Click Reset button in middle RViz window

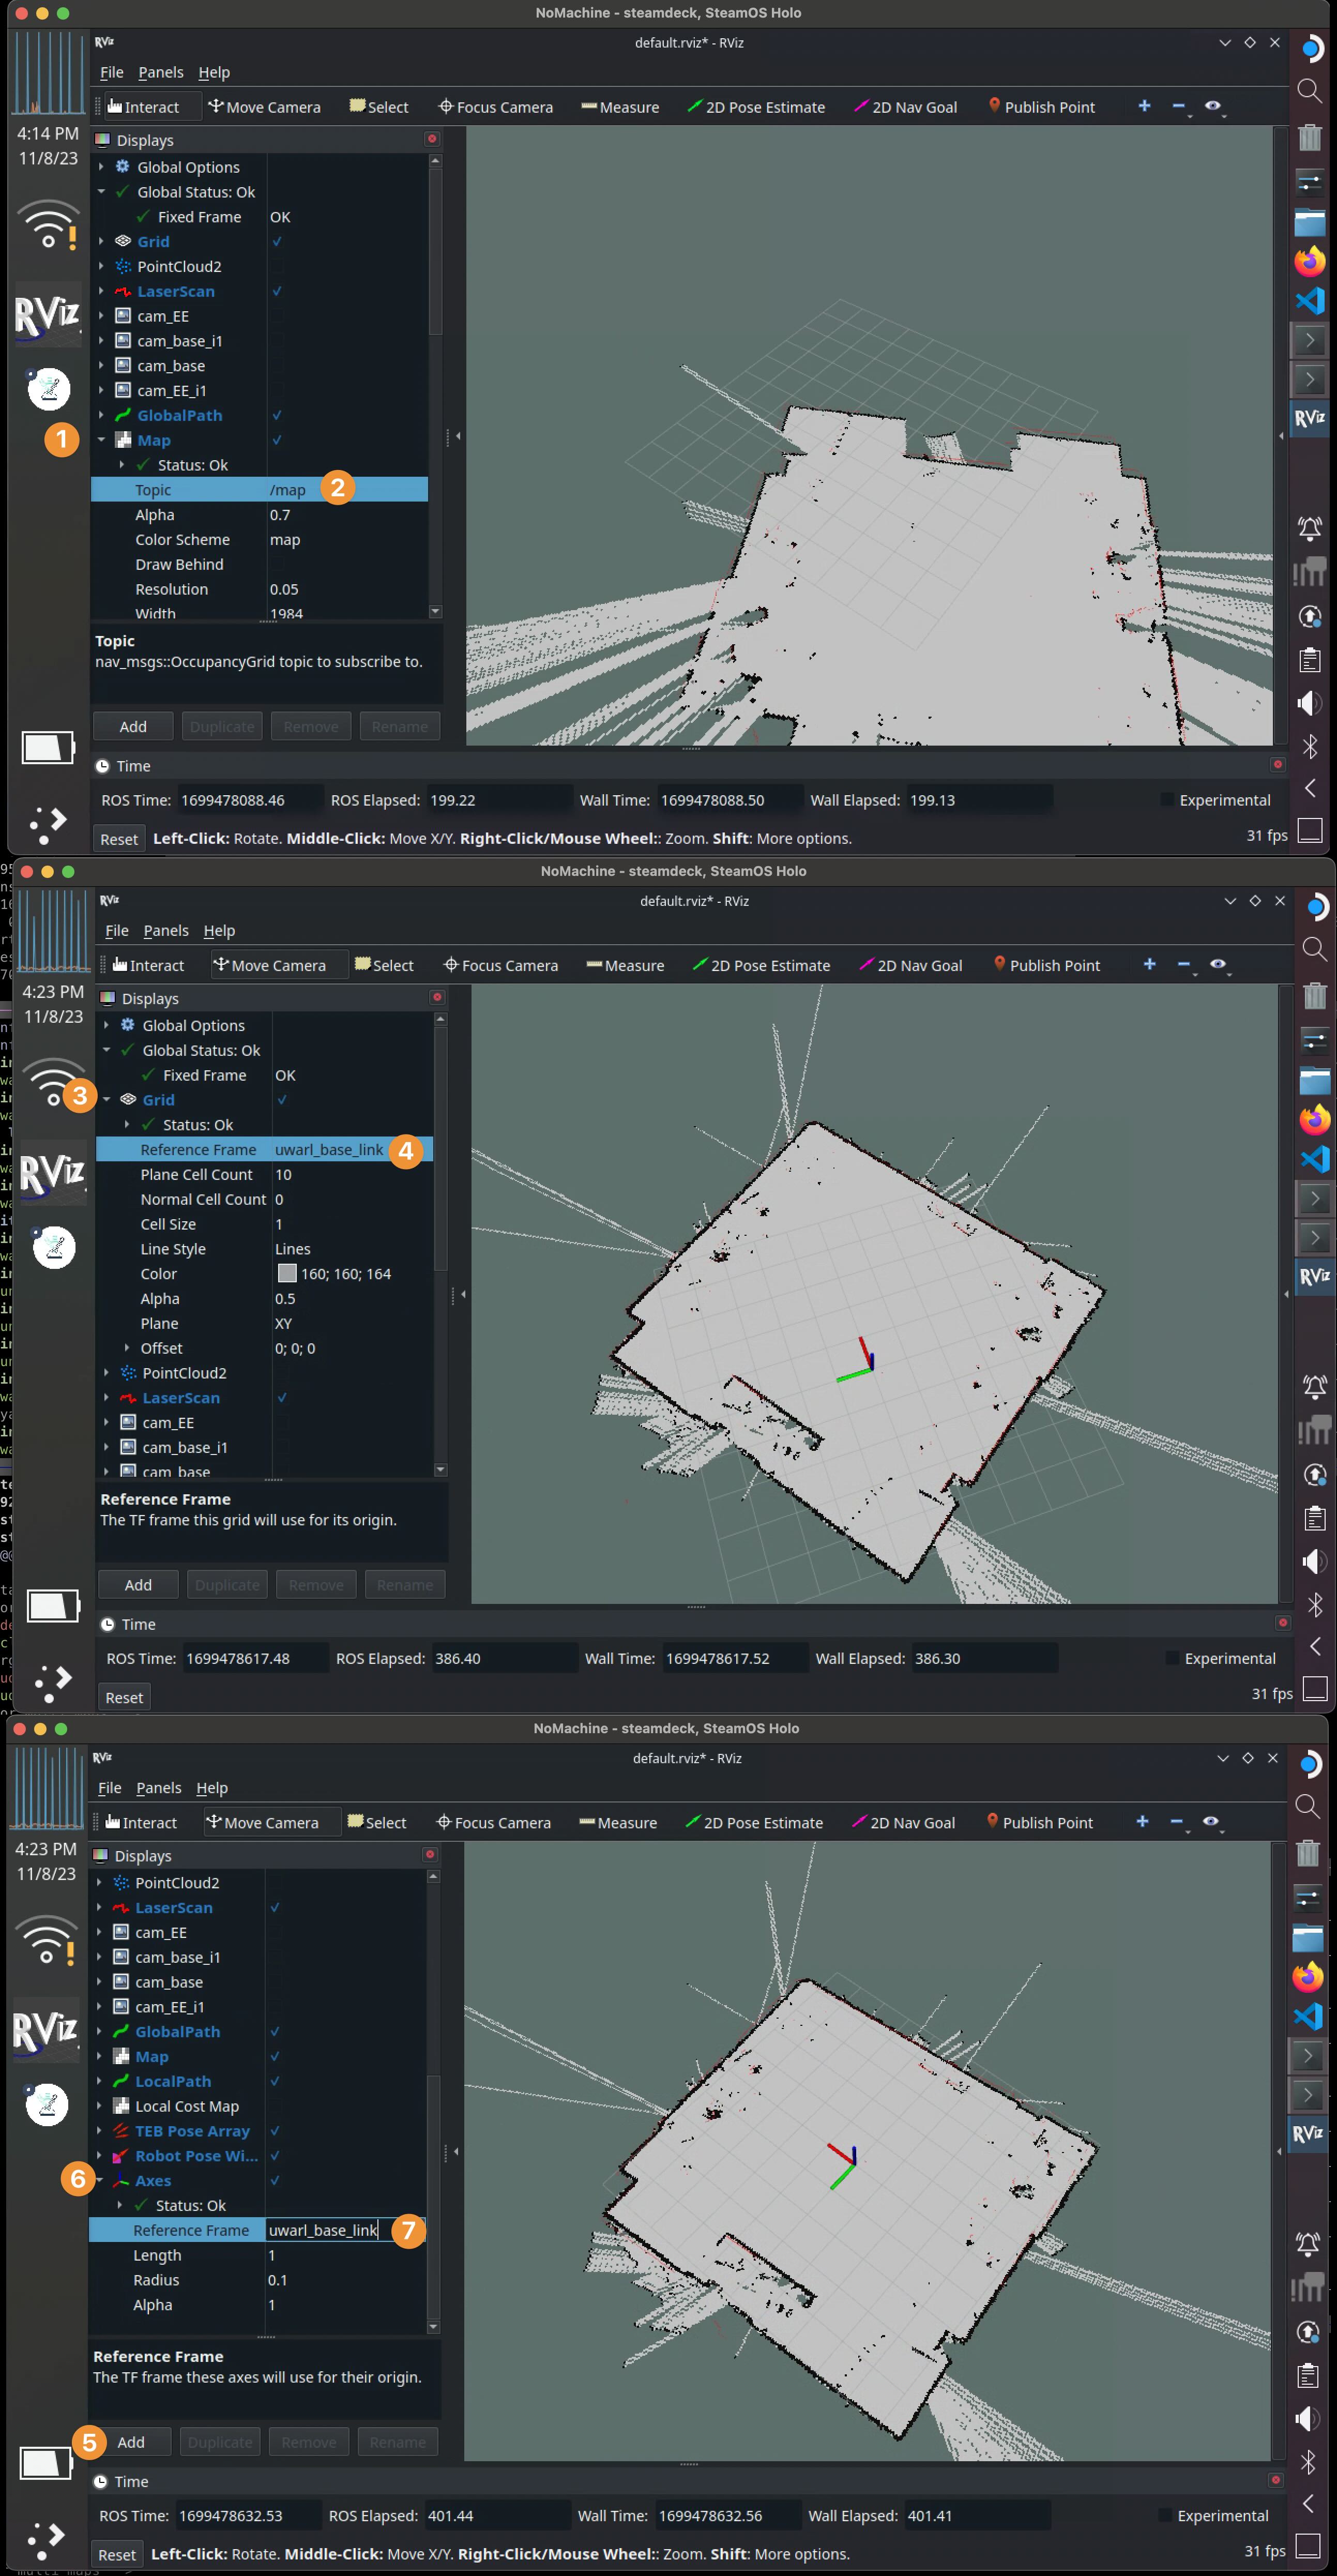click(124, 1697)
